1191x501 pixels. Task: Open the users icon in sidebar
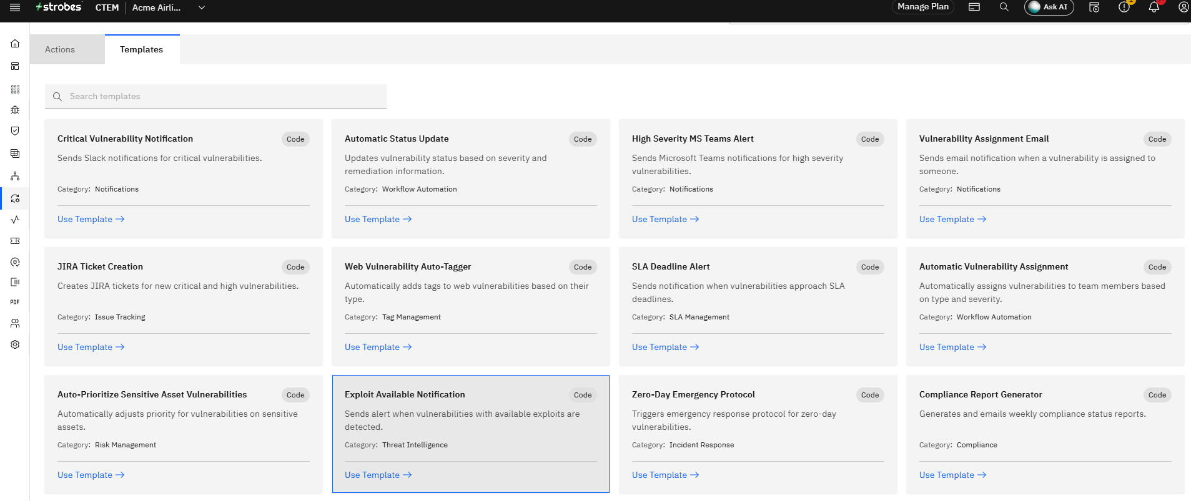tap(15, 323)
